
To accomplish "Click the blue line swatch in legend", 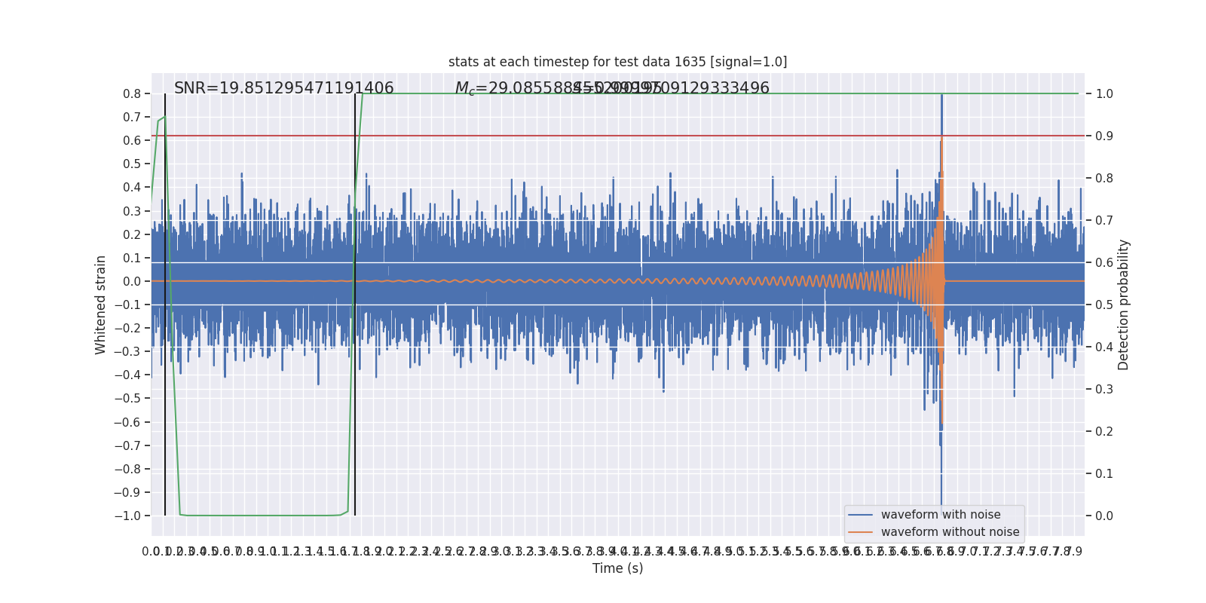I will coord(860,515).
